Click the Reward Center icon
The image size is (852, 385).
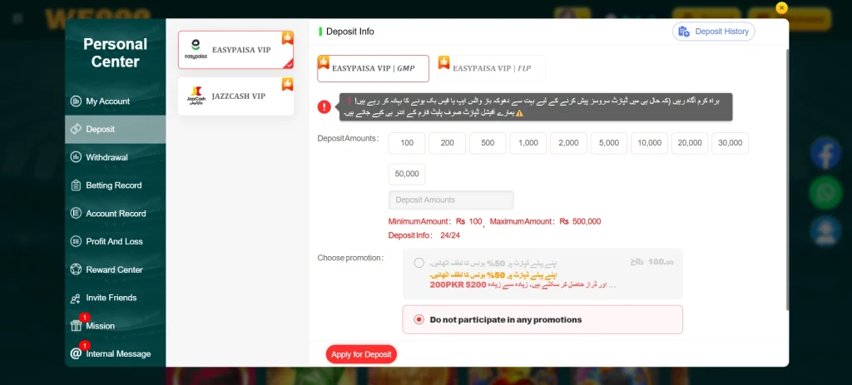[x=76, y=269]
